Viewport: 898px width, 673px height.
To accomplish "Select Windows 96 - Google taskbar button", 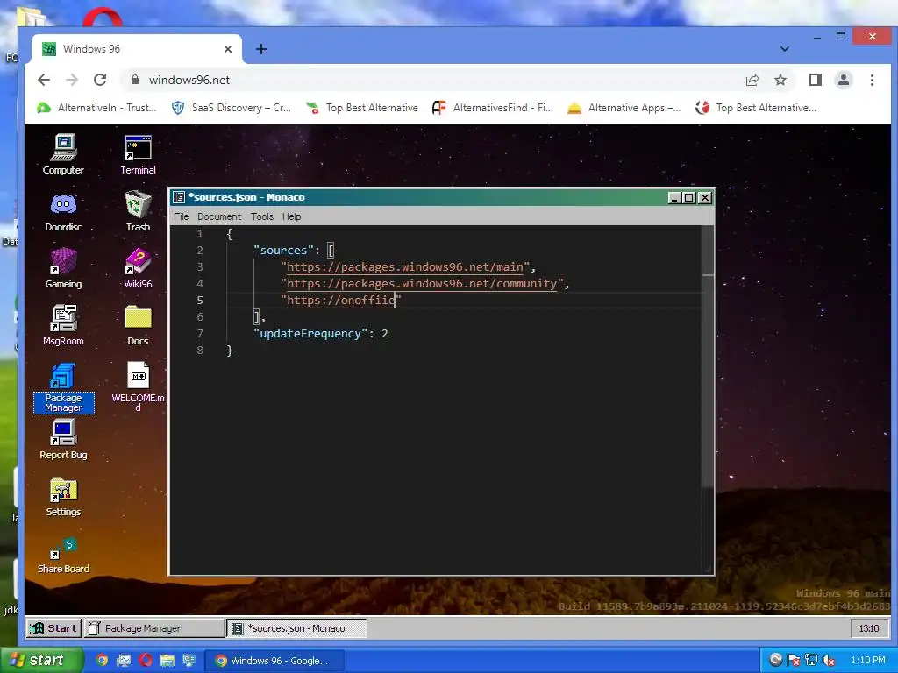I will coord(274,661).
